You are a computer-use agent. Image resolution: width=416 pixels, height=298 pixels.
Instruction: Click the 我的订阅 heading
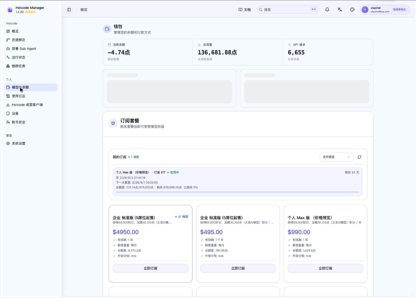[119, 157]
